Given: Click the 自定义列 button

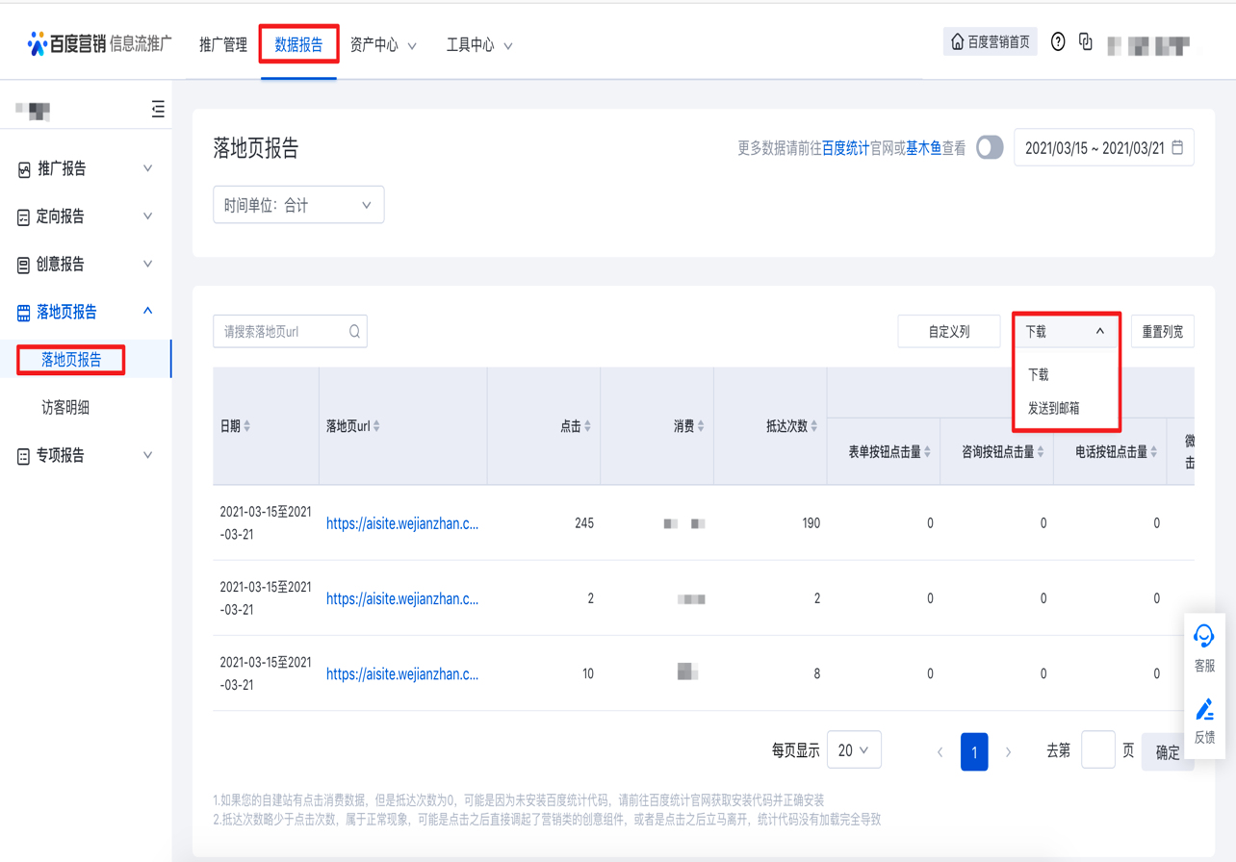Looking at the screenshot, I should (x=948, y=332).
